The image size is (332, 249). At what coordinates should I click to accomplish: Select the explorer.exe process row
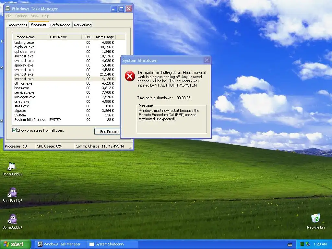pos(64,47)
